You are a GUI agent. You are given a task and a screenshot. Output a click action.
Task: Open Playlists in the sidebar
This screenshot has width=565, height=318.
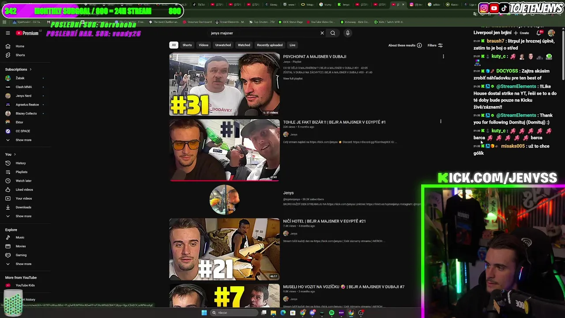[x=21, y=172]
